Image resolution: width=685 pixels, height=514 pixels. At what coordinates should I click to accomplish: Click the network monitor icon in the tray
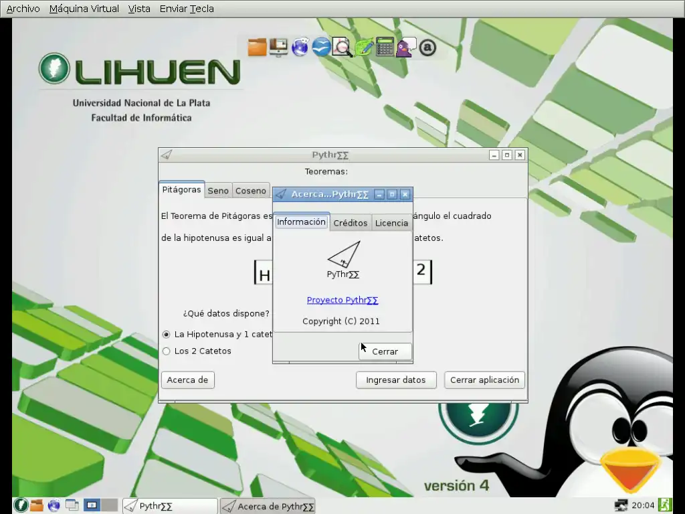[621, 506]
